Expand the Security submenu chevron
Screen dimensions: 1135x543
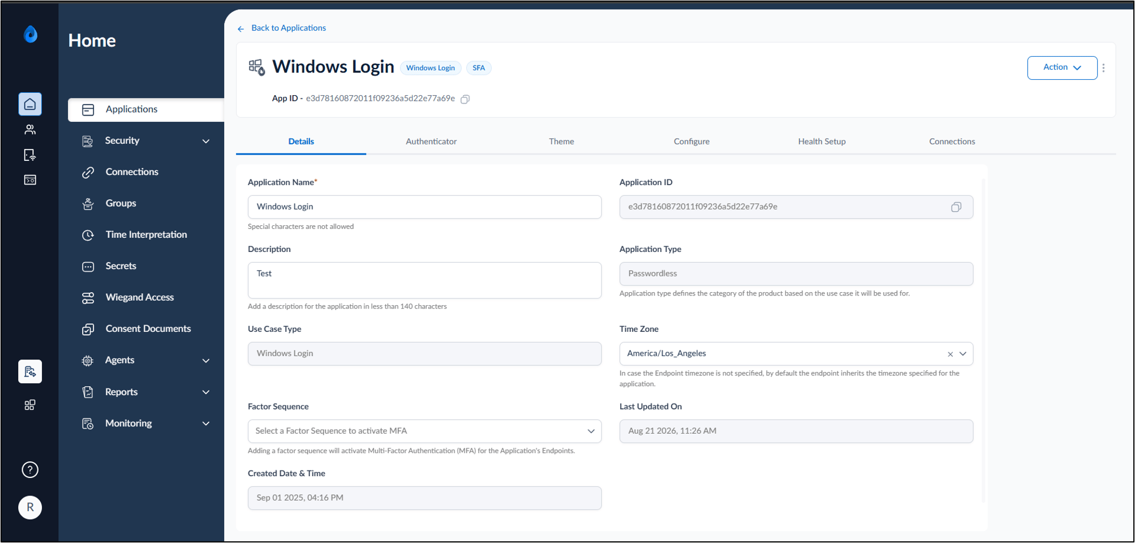click(x=206, y=141)
